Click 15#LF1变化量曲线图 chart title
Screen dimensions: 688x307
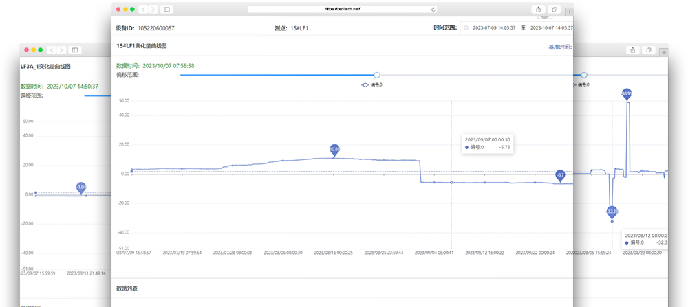tap(141, 45)
